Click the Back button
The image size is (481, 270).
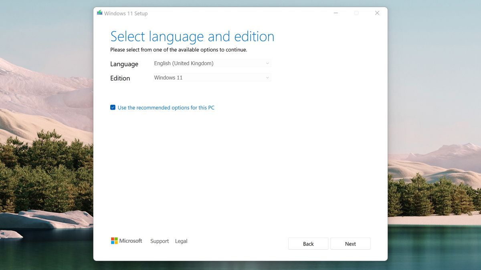(308, 244)
